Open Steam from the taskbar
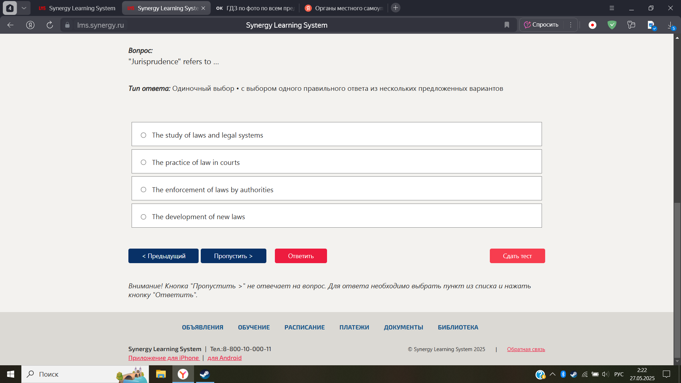681x383 pixels. [x=205, y=374]
